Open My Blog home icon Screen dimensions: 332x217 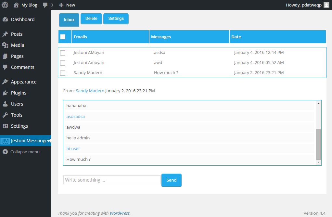[x=16, y=5]
